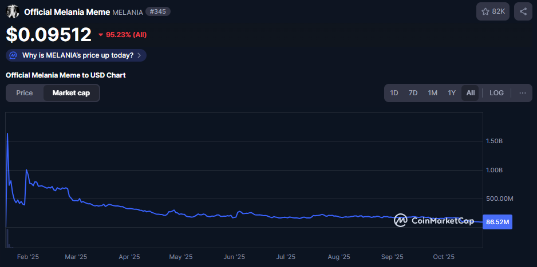Click the Jul '25 x-axis label
Image resolution: width=537 pixels, height=267 pixels.
pos(286,257)
